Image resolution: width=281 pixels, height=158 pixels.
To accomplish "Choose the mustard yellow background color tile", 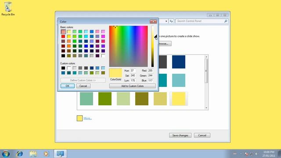I will [160, 99].
